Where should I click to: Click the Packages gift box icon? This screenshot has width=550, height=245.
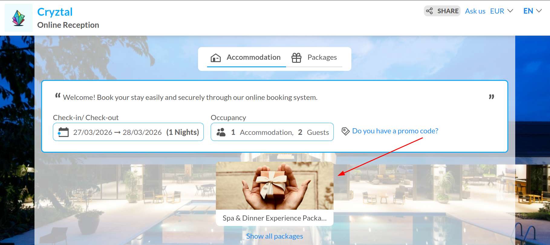(x=296, y=57)
